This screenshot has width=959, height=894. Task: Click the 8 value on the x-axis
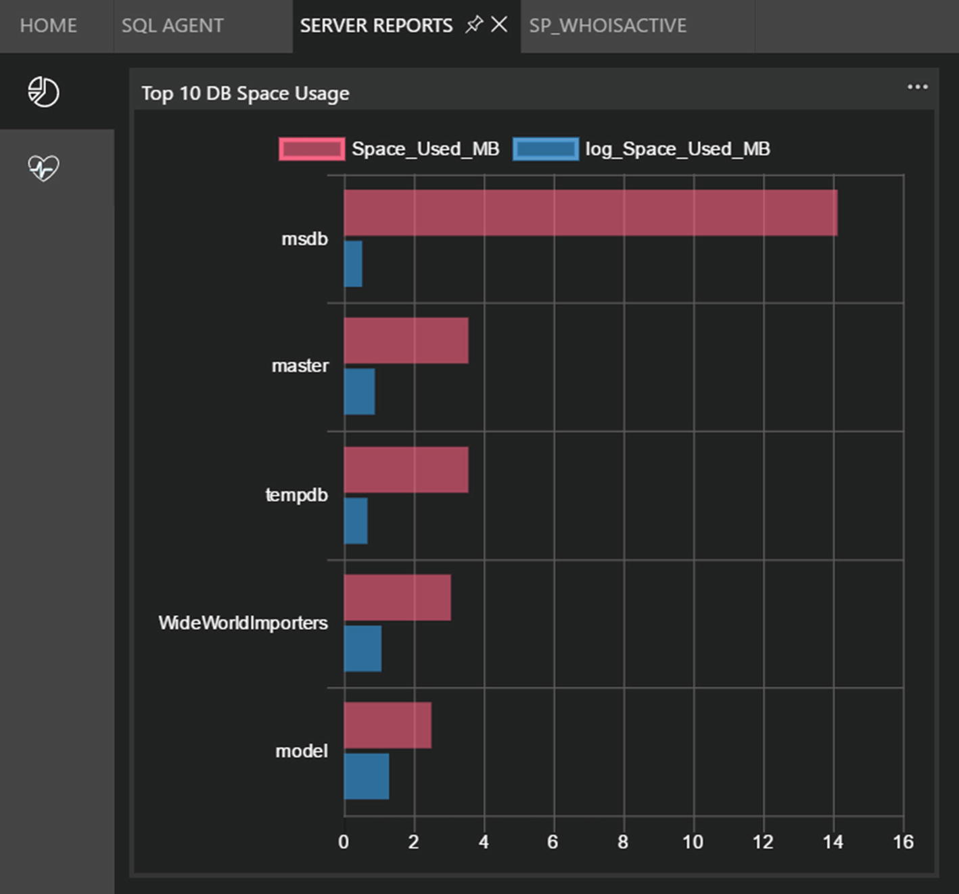coord(623,842)
